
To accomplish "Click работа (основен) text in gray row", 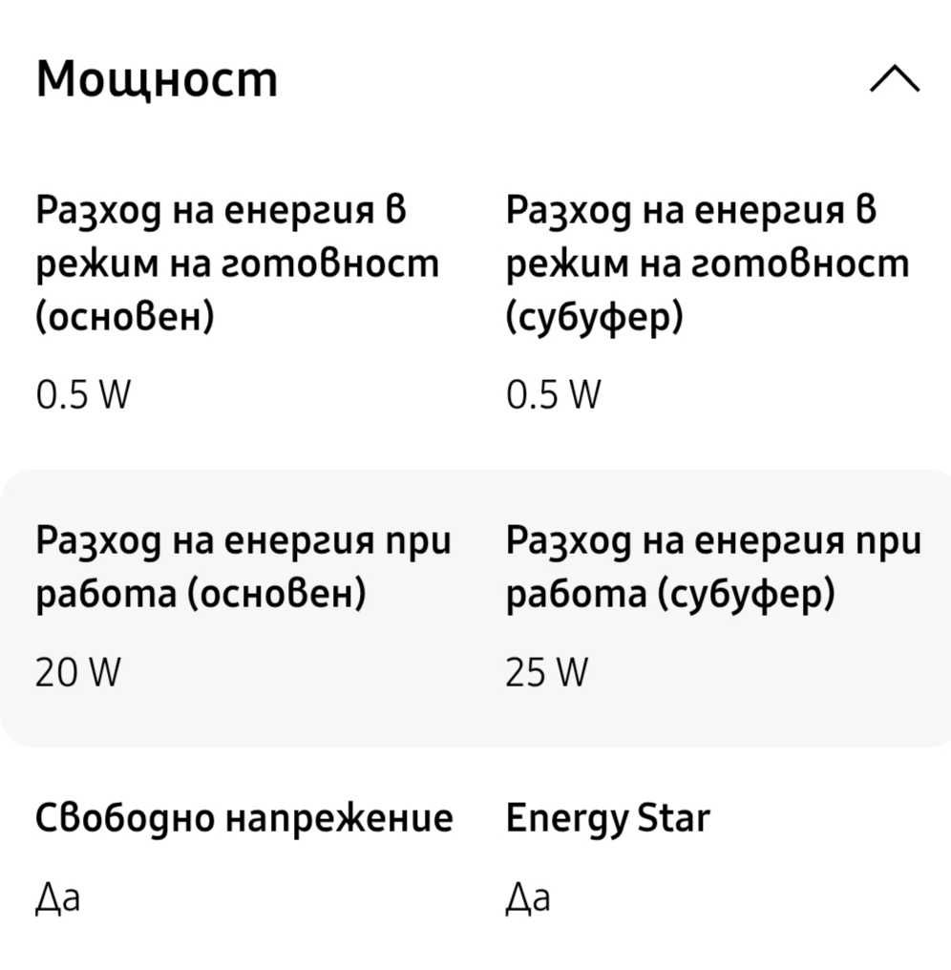I will tap(201, 595).
